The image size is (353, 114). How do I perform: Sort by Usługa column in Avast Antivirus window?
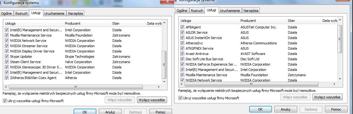click(x=209, y=21)
